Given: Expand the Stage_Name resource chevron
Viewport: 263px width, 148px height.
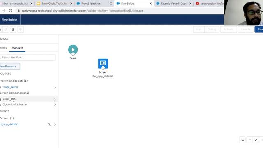Looking at the screenshot, I should [55, 87].
